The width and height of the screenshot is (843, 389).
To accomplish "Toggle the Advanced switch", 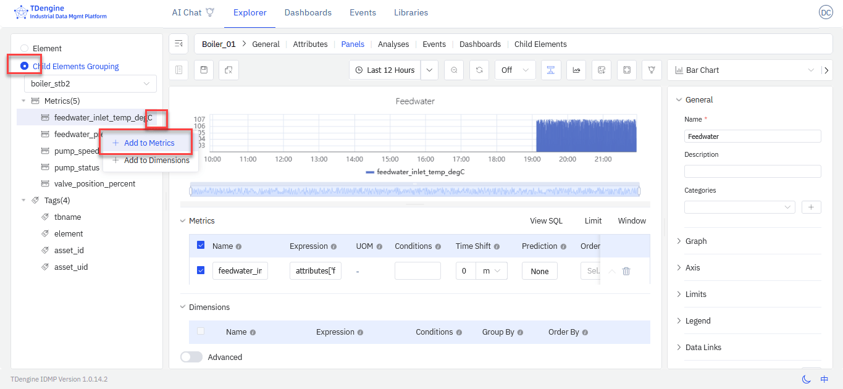I will [x=191, y=357].
